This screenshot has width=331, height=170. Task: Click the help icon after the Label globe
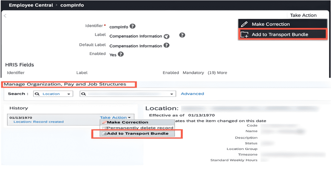[182, 35]
